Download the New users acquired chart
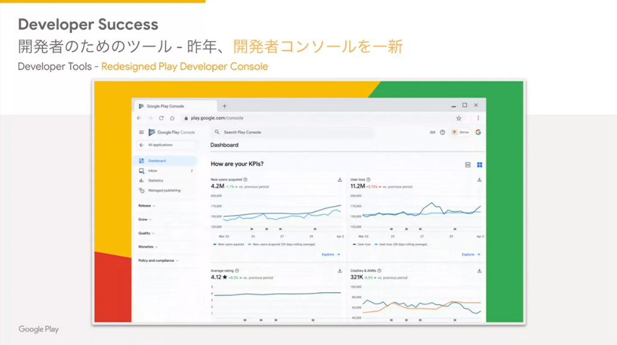This screenshot has height=345, width=617. [340, 180]
